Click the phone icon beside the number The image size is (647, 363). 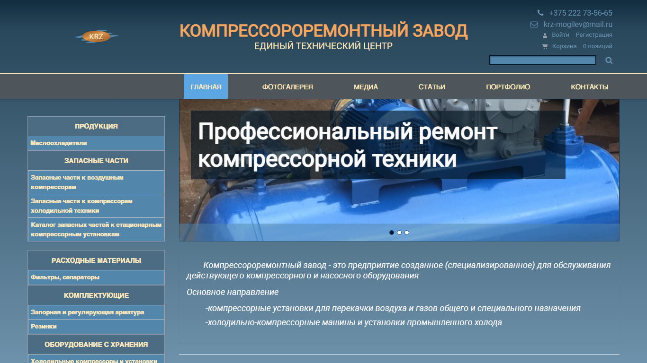pyautogui.click(x=540, y=13)
